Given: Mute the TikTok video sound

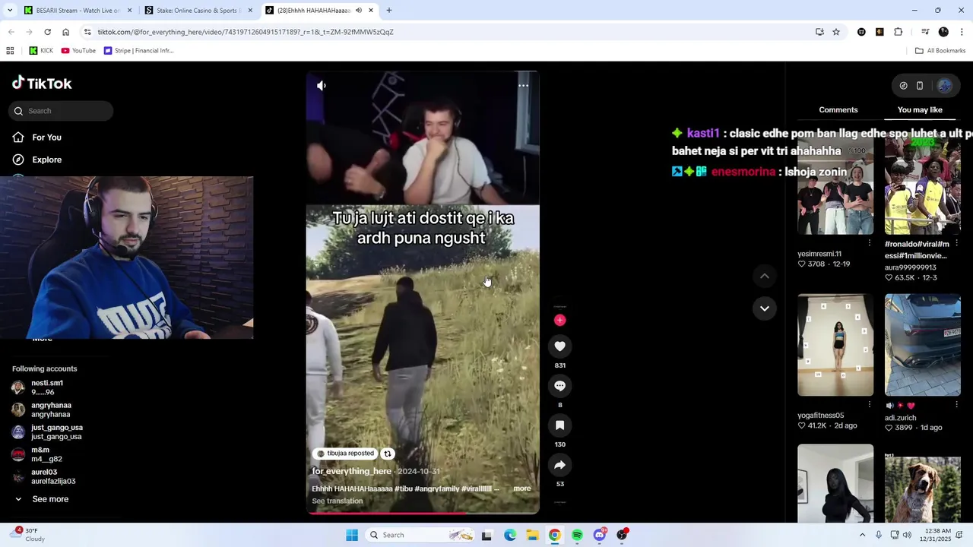Looking at the screenshot, I should [x=322, y=86].
